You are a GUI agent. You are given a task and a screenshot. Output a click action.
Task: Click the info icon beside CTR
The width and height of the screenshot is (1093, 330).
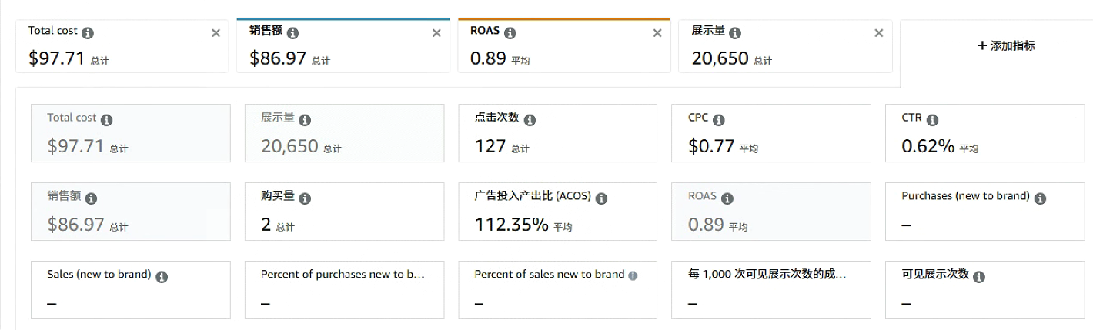coord(932,120)
